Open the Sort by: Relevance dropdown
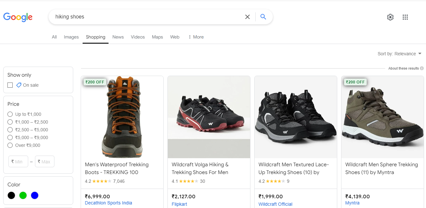Viewport: 426px width, 208px height. click(x=399, y=54)
